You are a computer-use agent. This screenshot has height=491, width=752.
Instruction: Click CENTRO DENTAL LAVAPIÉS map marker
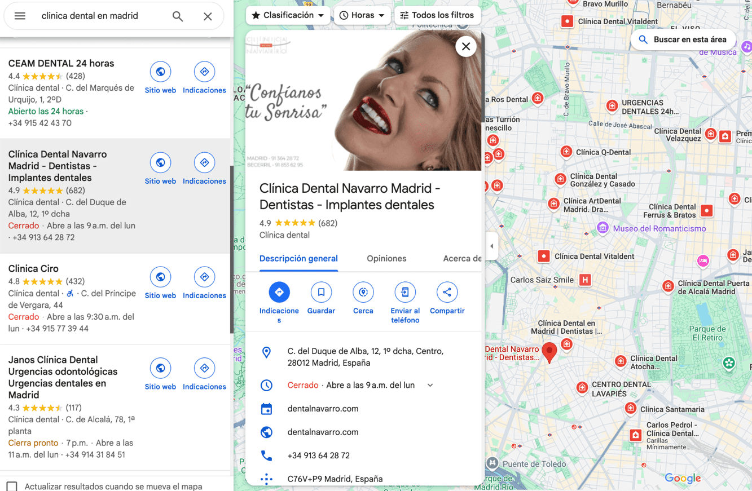tap(582, 387)
